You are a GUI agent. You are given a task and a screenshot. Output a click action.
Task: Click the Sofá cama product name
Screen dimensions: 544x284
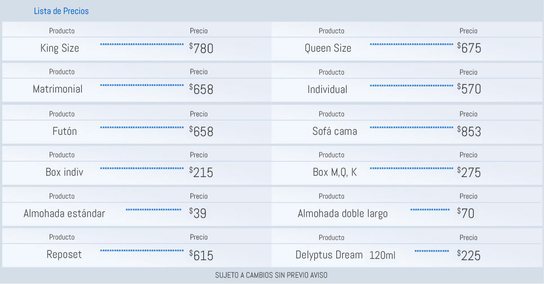(334, 131)
